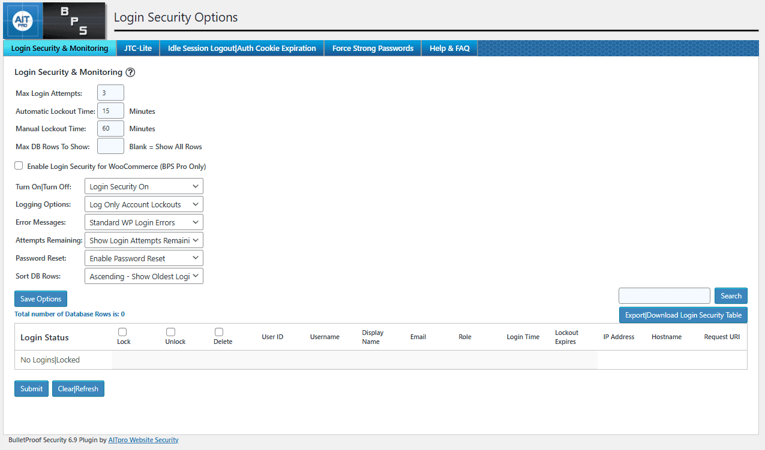
Task: Open Force Strong Passwords tab
Action: click(373, 49)
